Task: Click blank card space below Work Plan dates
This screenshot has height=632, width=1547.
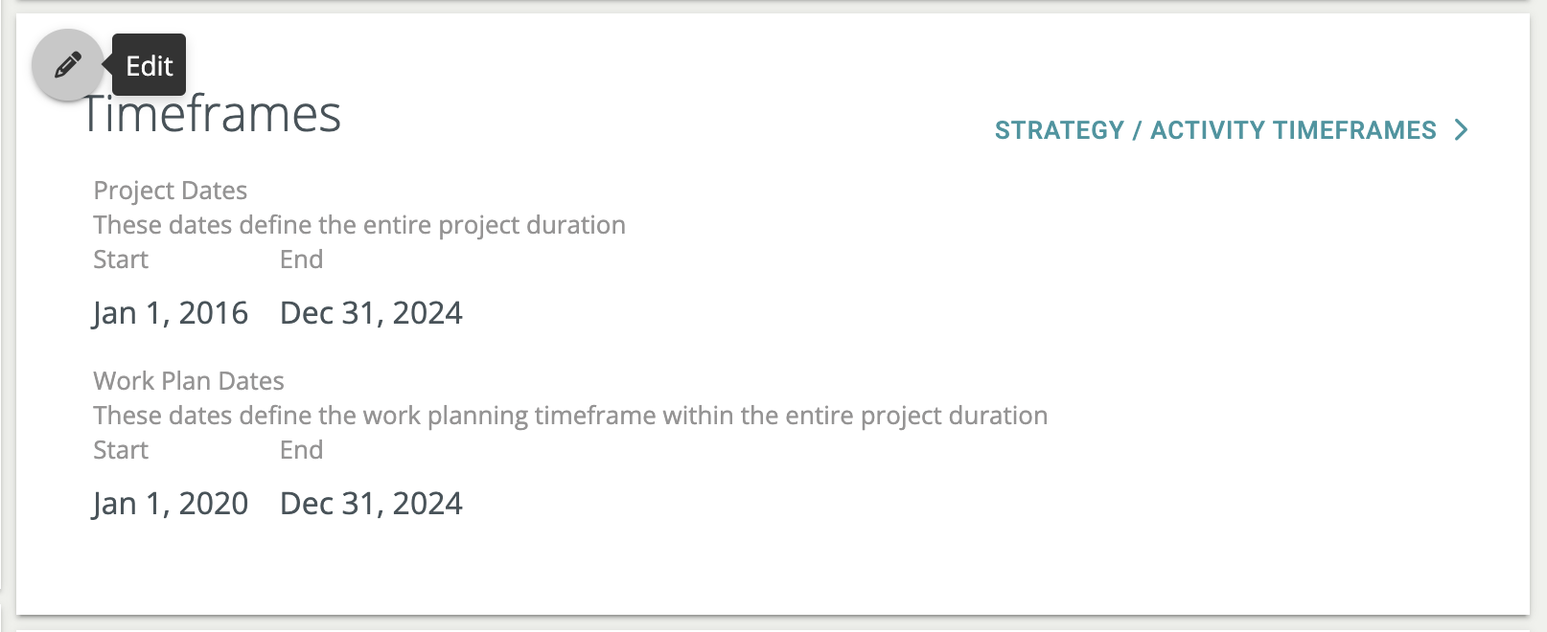Action: [767, 570]
